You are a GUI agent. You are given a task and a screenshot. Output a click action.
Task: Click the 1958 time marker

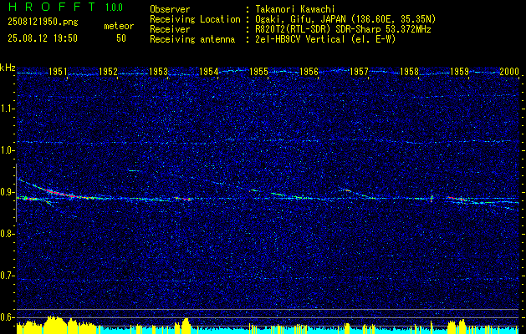410,72
